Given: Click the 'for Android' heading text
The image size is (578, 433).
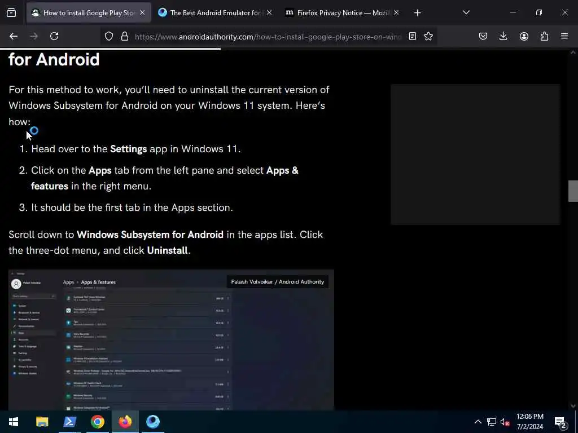Looking at the screenshot, I should (x=54, y=60).
